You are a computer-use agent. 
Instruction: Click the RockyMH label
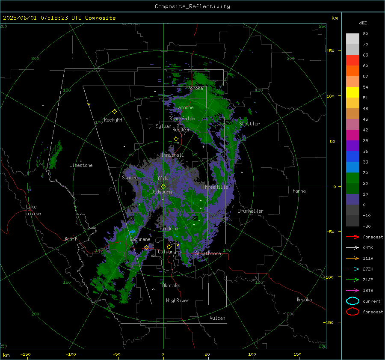[113, 120]
